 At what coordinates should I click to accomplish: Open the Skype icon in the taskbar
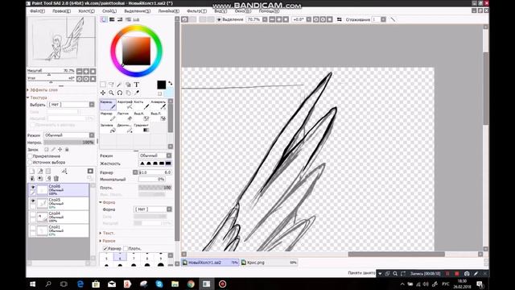(159, 284)
